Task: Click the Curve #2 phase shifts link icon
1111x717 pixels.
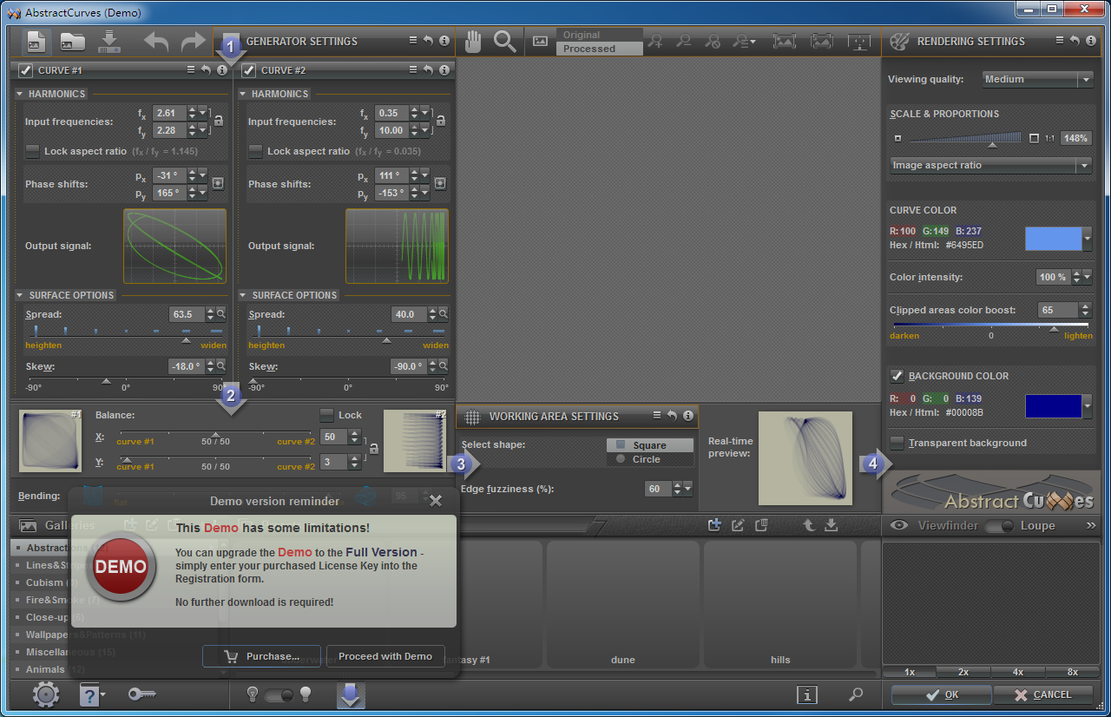Action: pyautogui.click(x=440, y=183)
